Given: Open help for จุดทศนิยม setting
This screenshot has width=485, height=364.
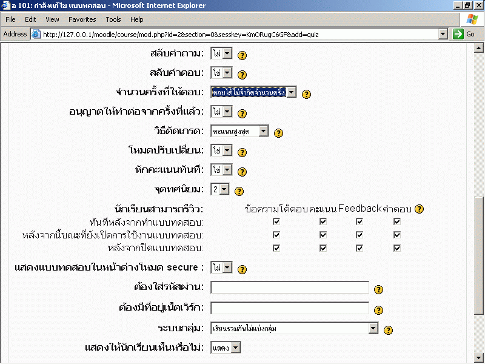Looking at the screenshot, I should click(239, 190).
